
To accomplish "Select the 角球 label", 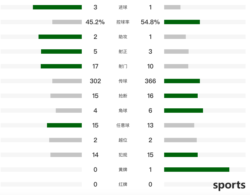I will coord(123,111).
